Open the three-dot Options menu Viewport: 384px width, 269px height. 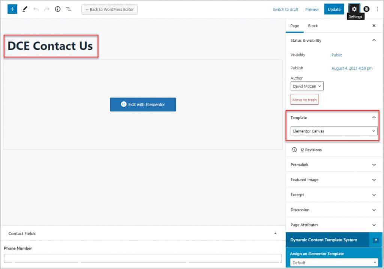coord(377,9)
